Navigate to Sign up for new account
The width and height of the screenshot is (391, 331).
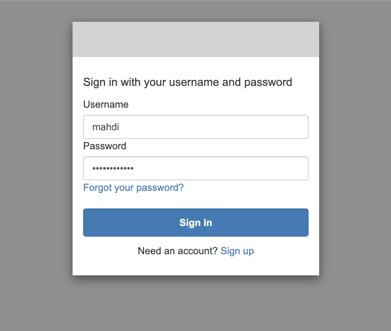tap(237, 251)
